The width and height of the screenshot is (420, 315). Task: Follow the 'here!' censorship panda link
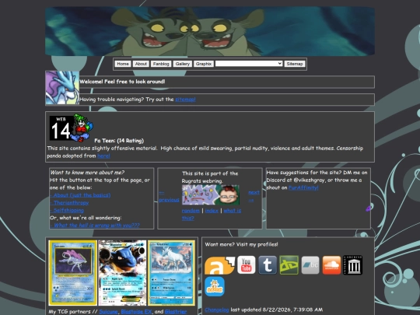tap(103, 156)
